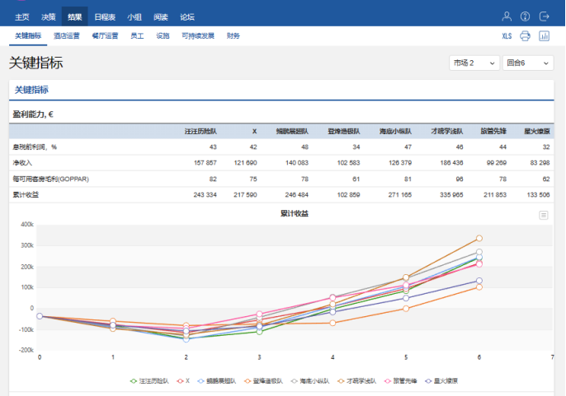Open the bar chart report icon
The height and width of the screenshot is (396, 566).
pyautogui.click(x=544, y=35)
